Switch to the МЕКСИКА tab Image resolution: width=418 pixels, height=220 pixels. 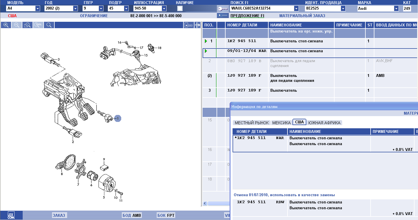point(281,123)
